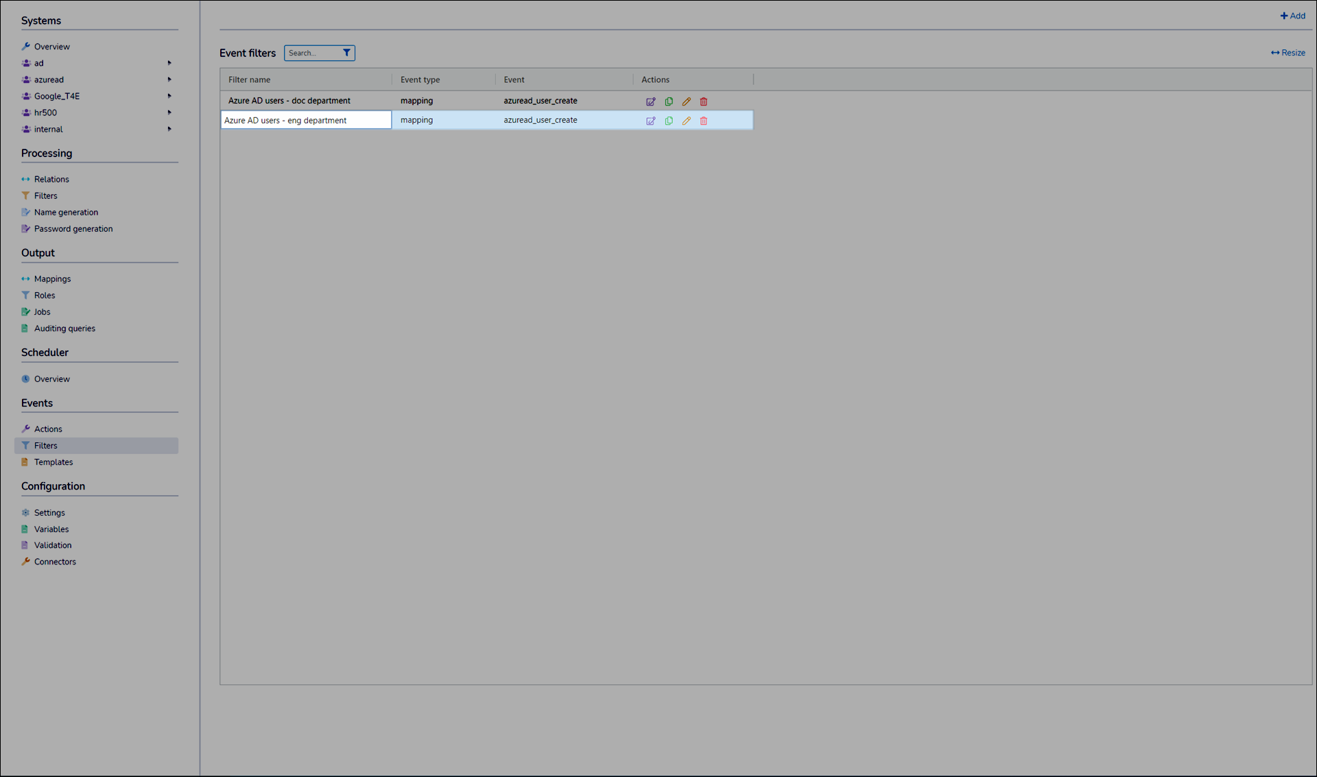The image size is (1317, 777).
Task: Expand the internal system arrow
Action: pyautogui.click(x=169, y=129)
